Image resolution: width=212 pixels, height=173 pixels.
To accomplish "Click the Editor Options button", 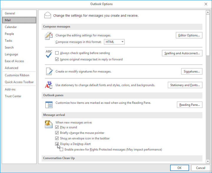I will tap(189, 35).
